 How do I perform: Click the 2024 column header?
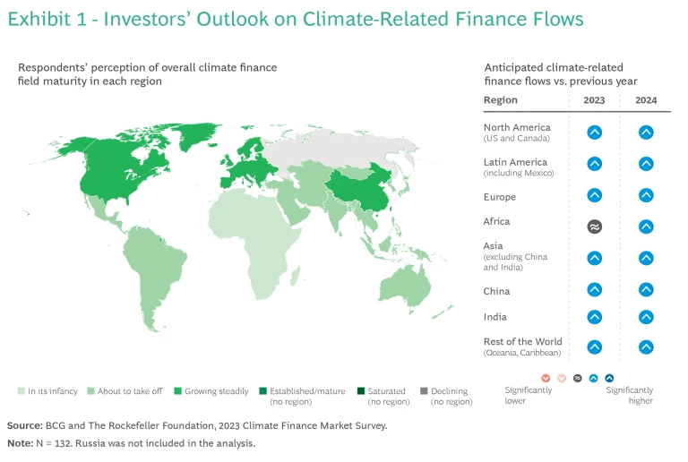coord(646,100)
